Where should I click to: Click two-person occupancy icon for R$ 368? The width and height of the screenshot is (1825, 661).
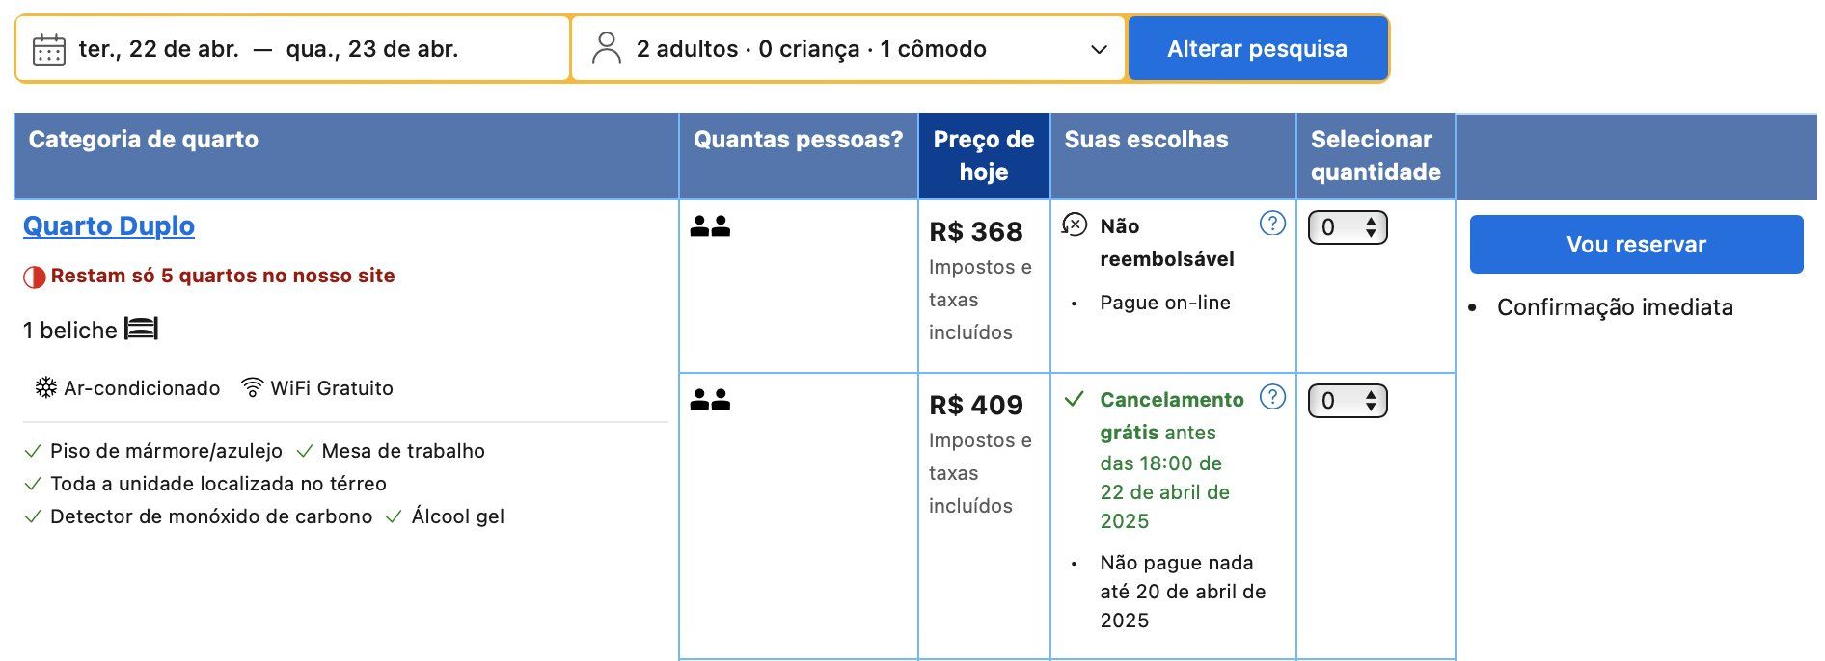[711, 226]
